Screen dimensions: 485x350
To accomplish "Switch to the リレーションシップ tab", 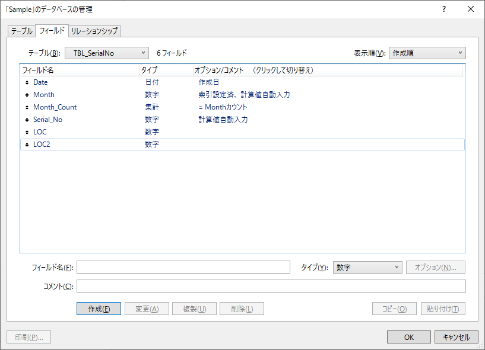I will tap(94, 30).
